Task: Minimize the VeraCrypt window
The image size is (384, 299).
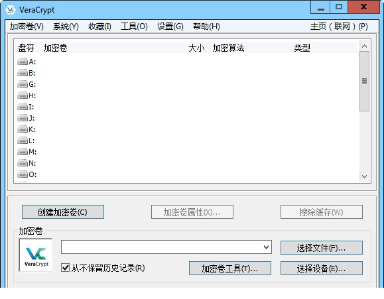Action: 320,7
